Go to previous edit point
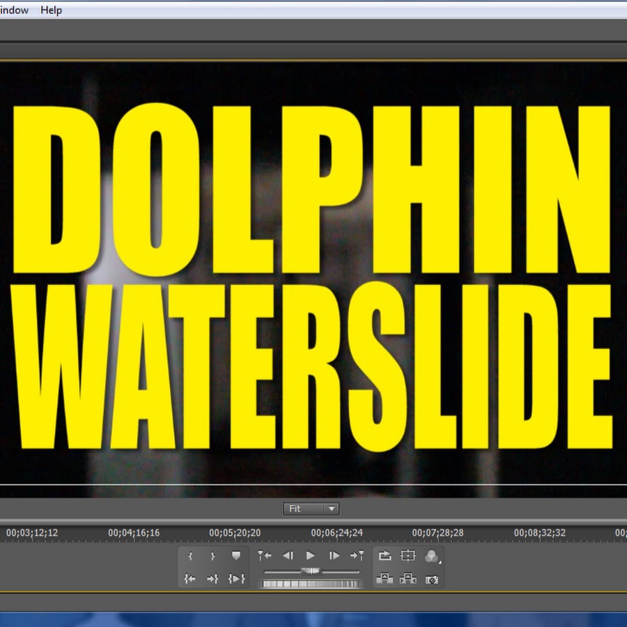Image resolution: width=627 pixels, height=627 pixels. 264,555
